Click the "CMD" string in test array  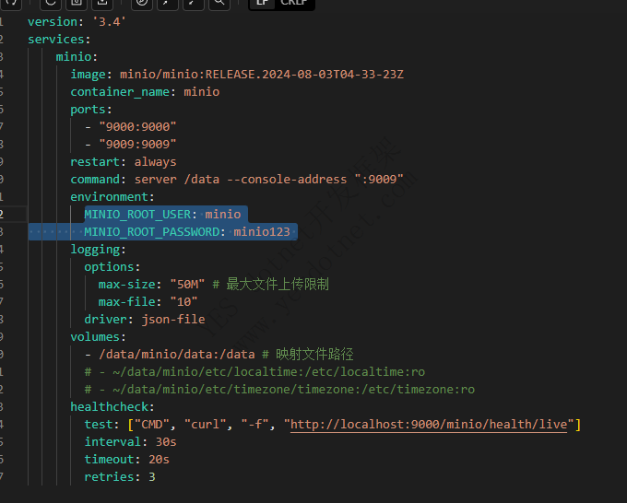(x=152, y=425)
